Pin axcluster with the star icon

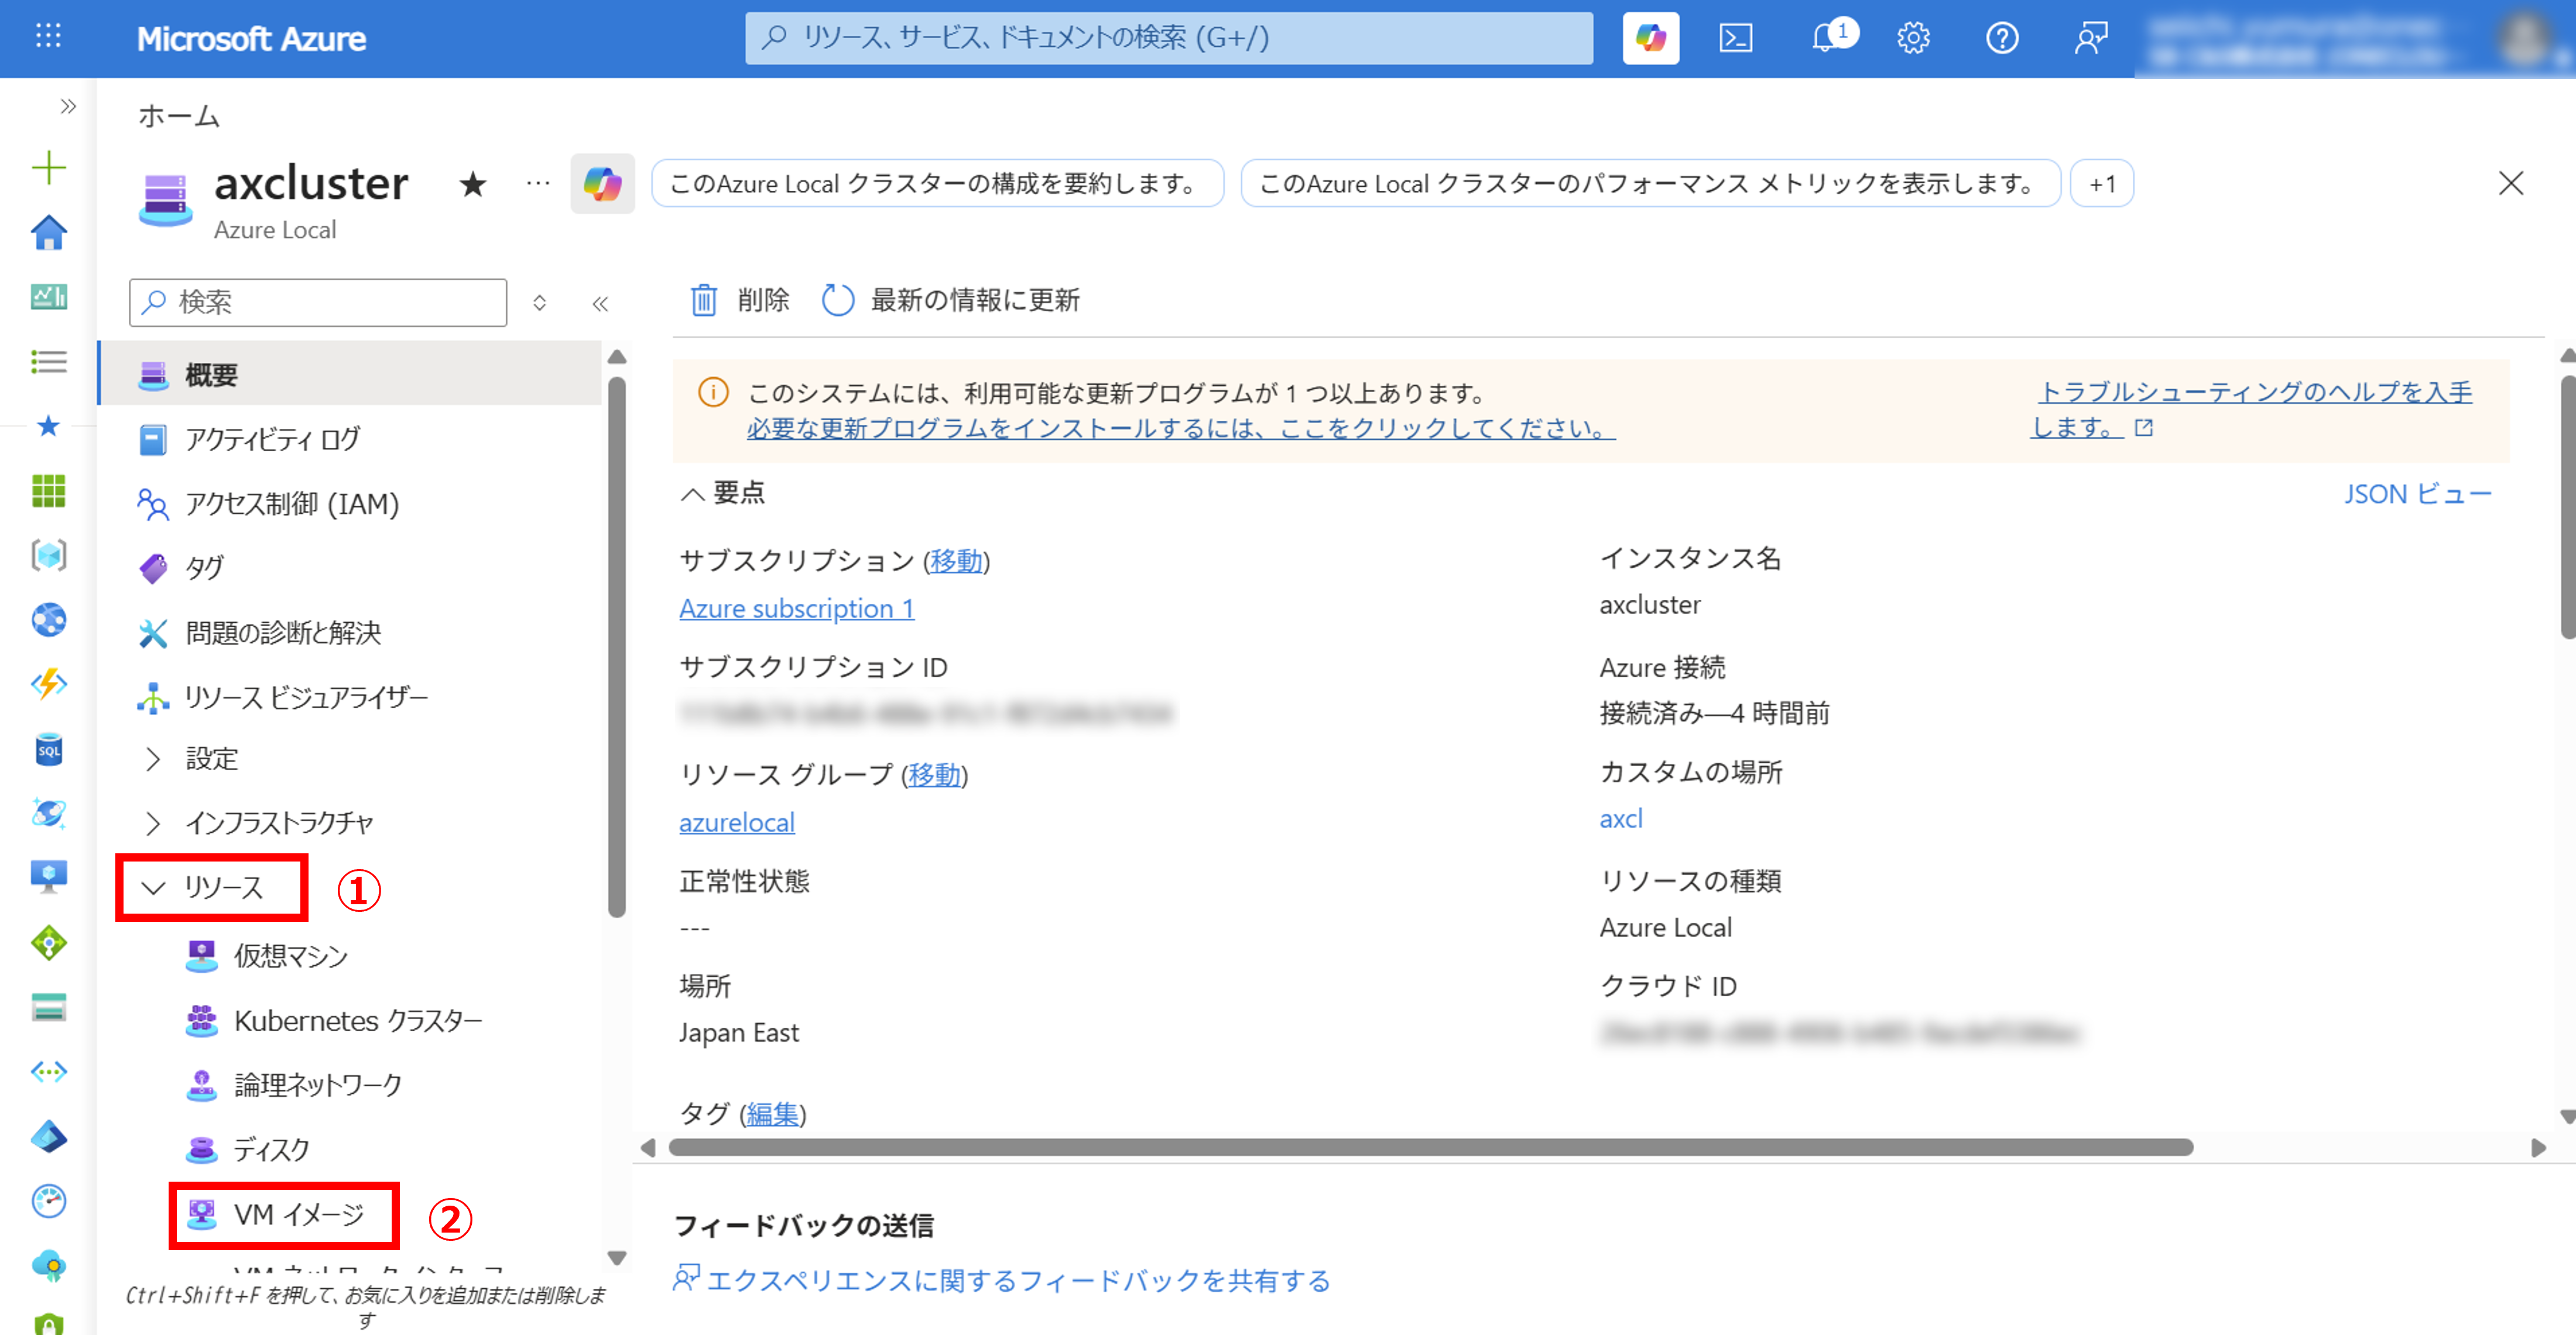473,184
